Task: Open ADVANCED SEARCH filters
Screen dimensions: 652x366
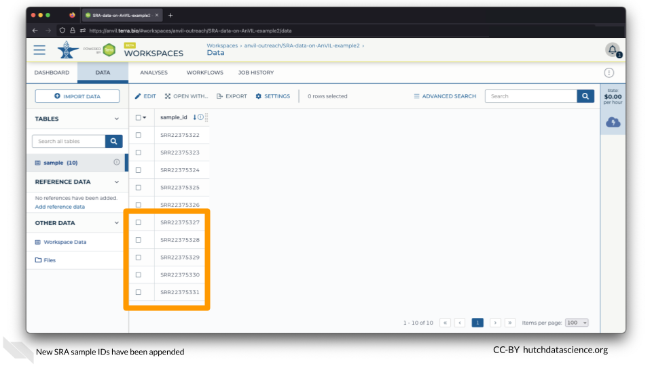Action: click(445, 96)
